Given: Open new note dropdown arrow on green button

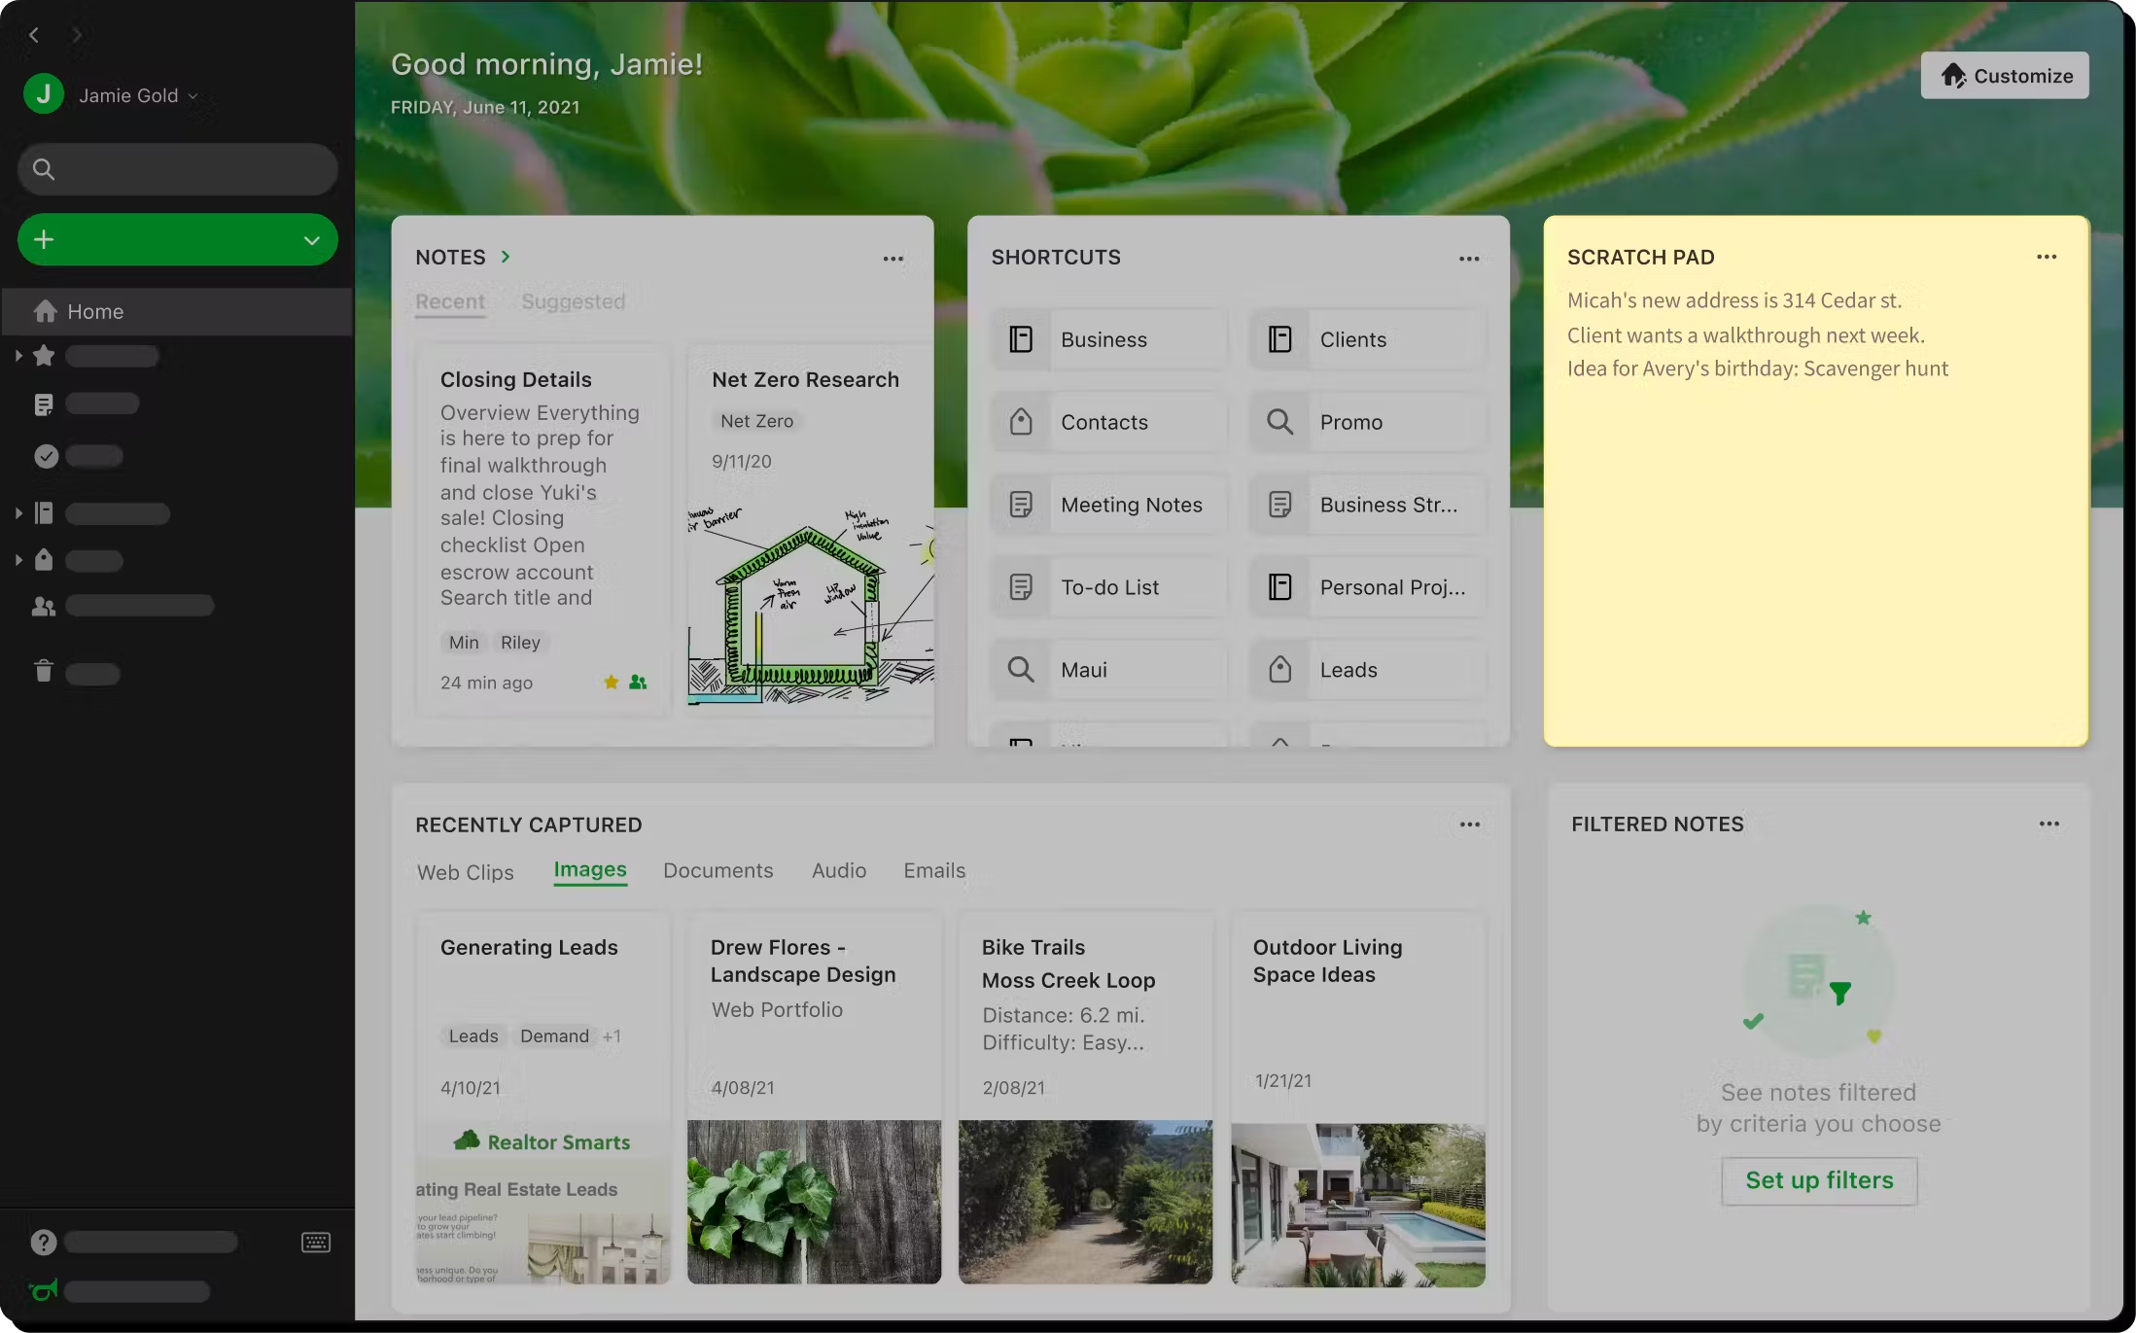Looking at the screenshot, I should click(x=311, y=240).
